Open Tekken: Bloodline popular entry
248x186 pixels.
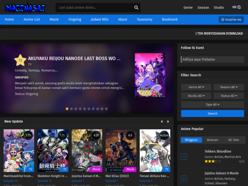(x=218, y=151)
